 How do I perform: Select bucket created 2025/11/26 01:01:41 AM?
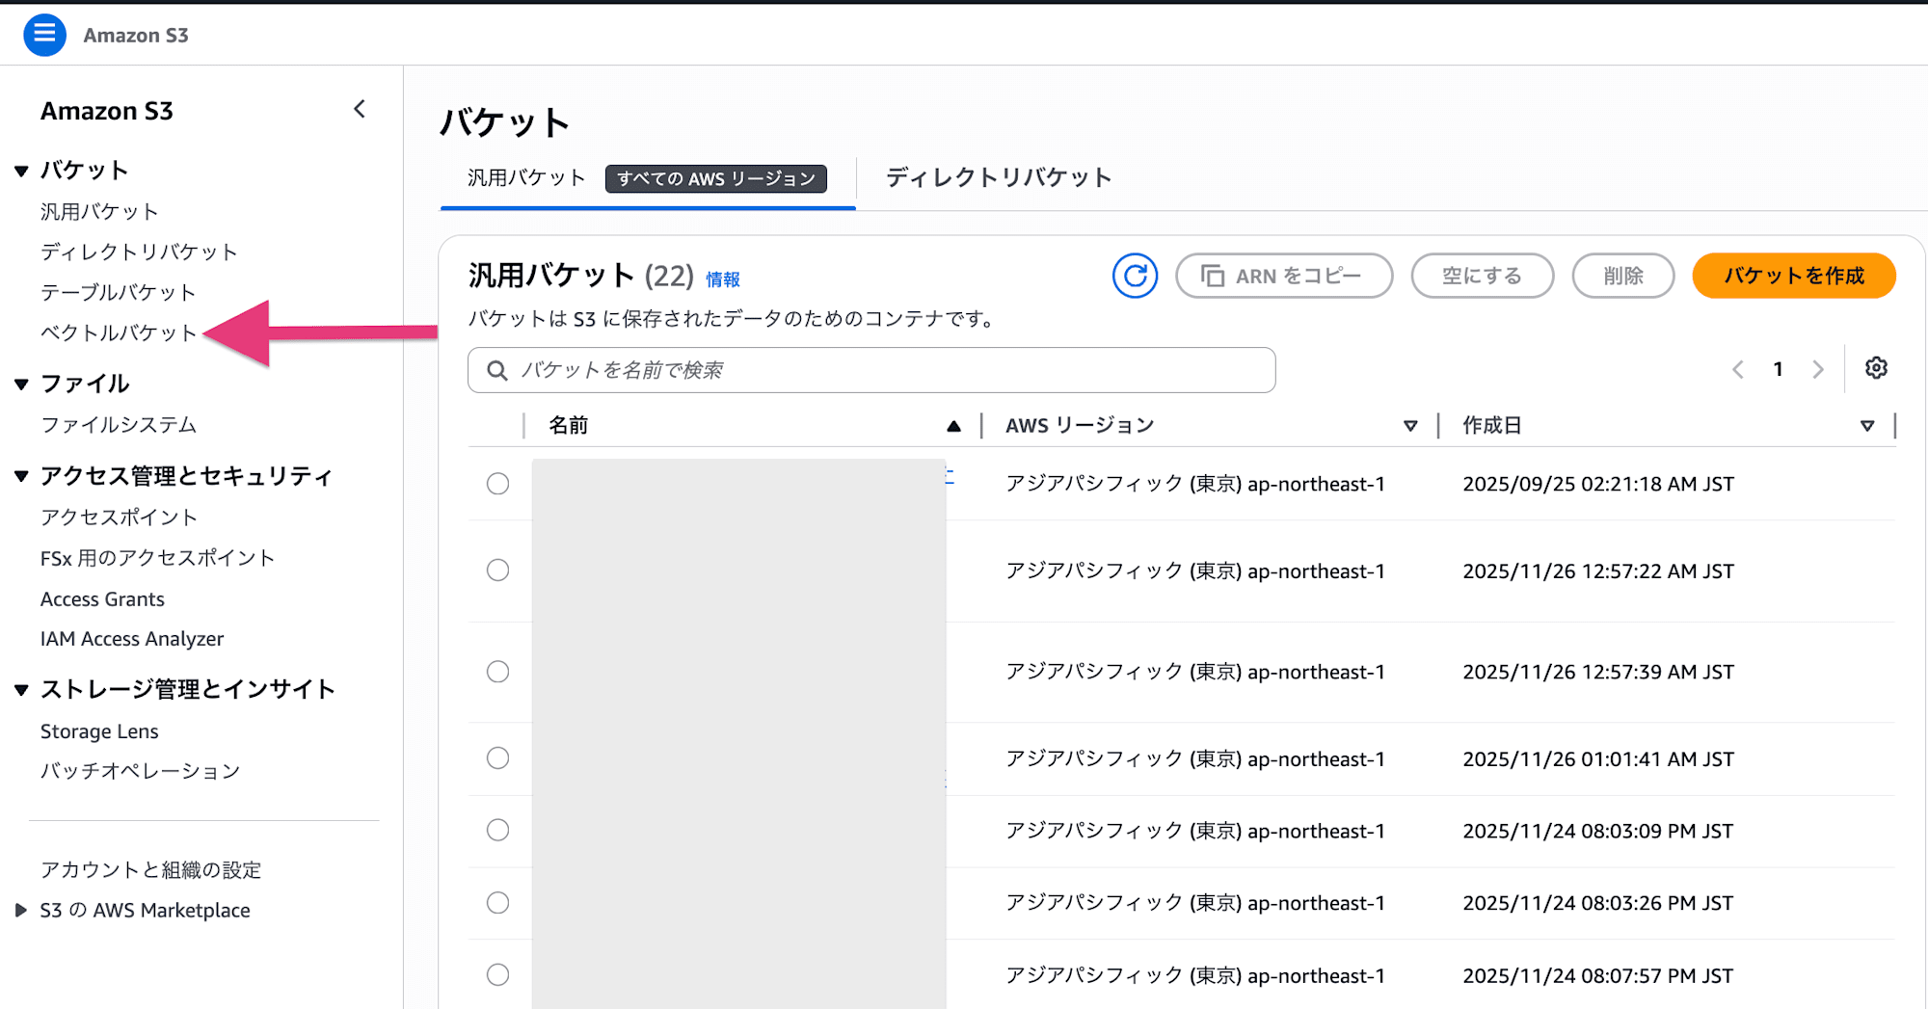(497, 758)
